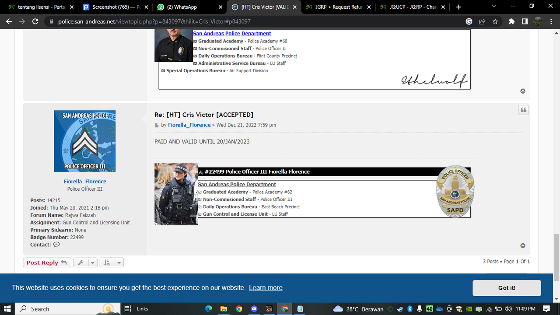
Task: Open Fiorella_Florence profile link under avatar
Action: [x=85, y=181]
